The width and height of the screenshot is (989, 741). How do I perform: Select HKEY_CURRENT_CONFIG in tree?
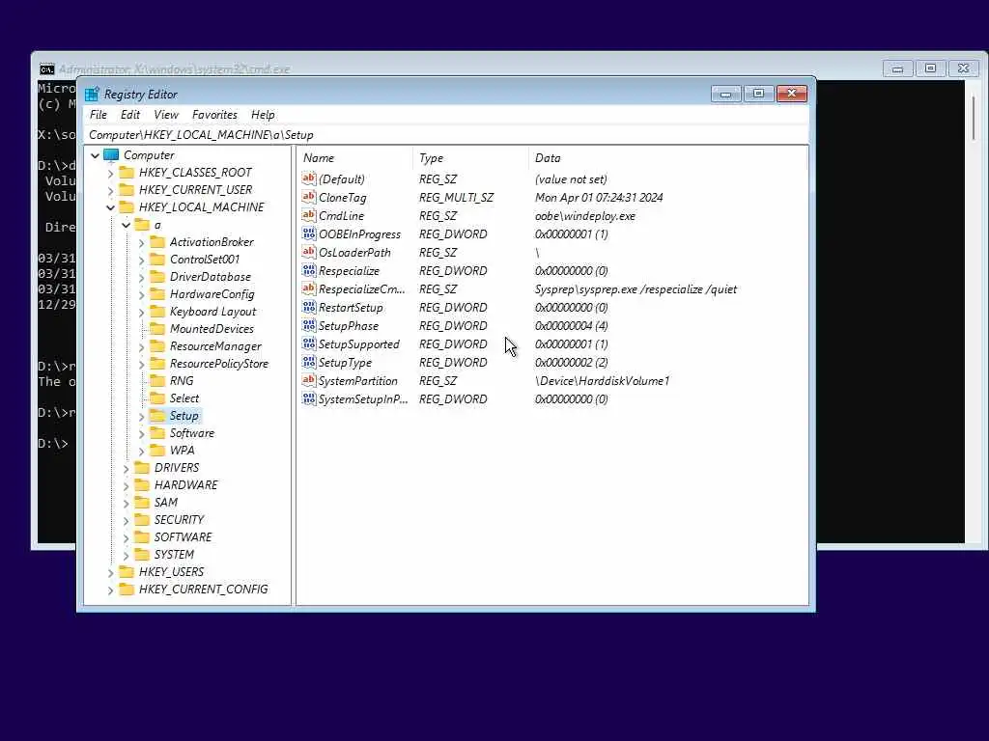203,590
